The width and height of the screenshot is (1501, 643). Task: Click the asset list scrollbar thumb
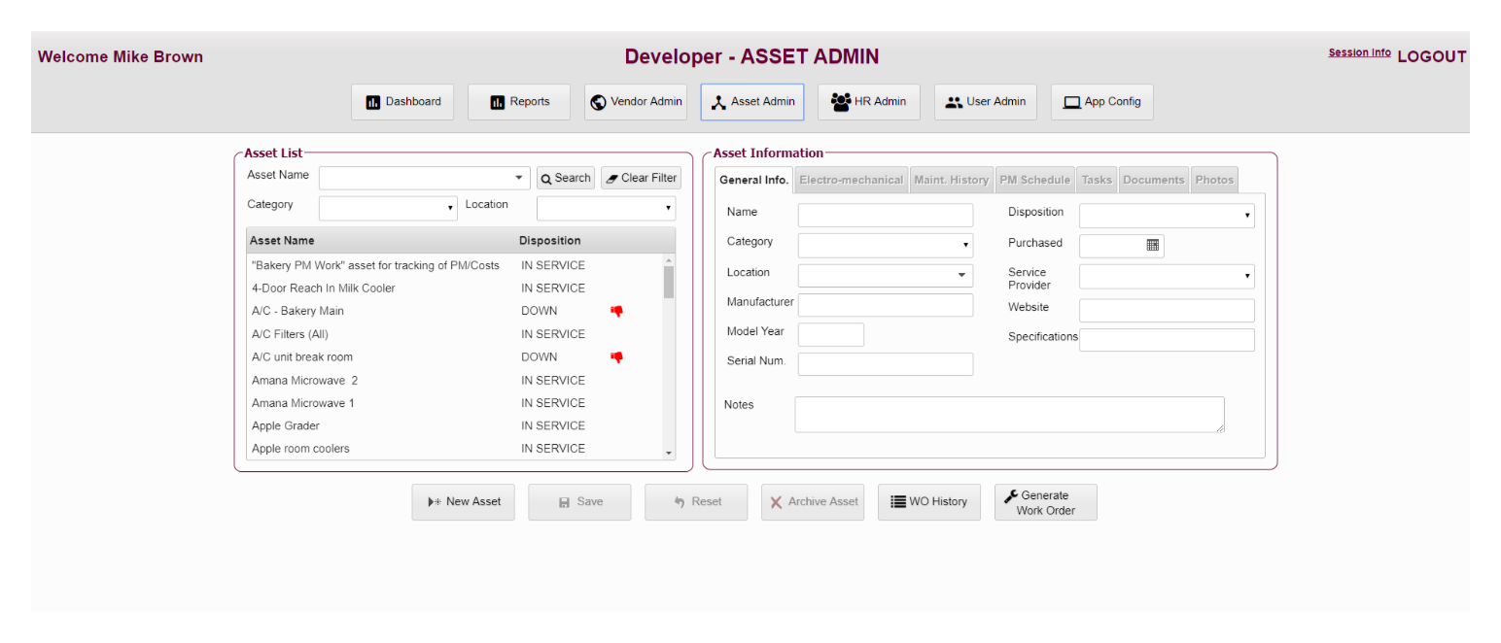(x=669, y=282)
